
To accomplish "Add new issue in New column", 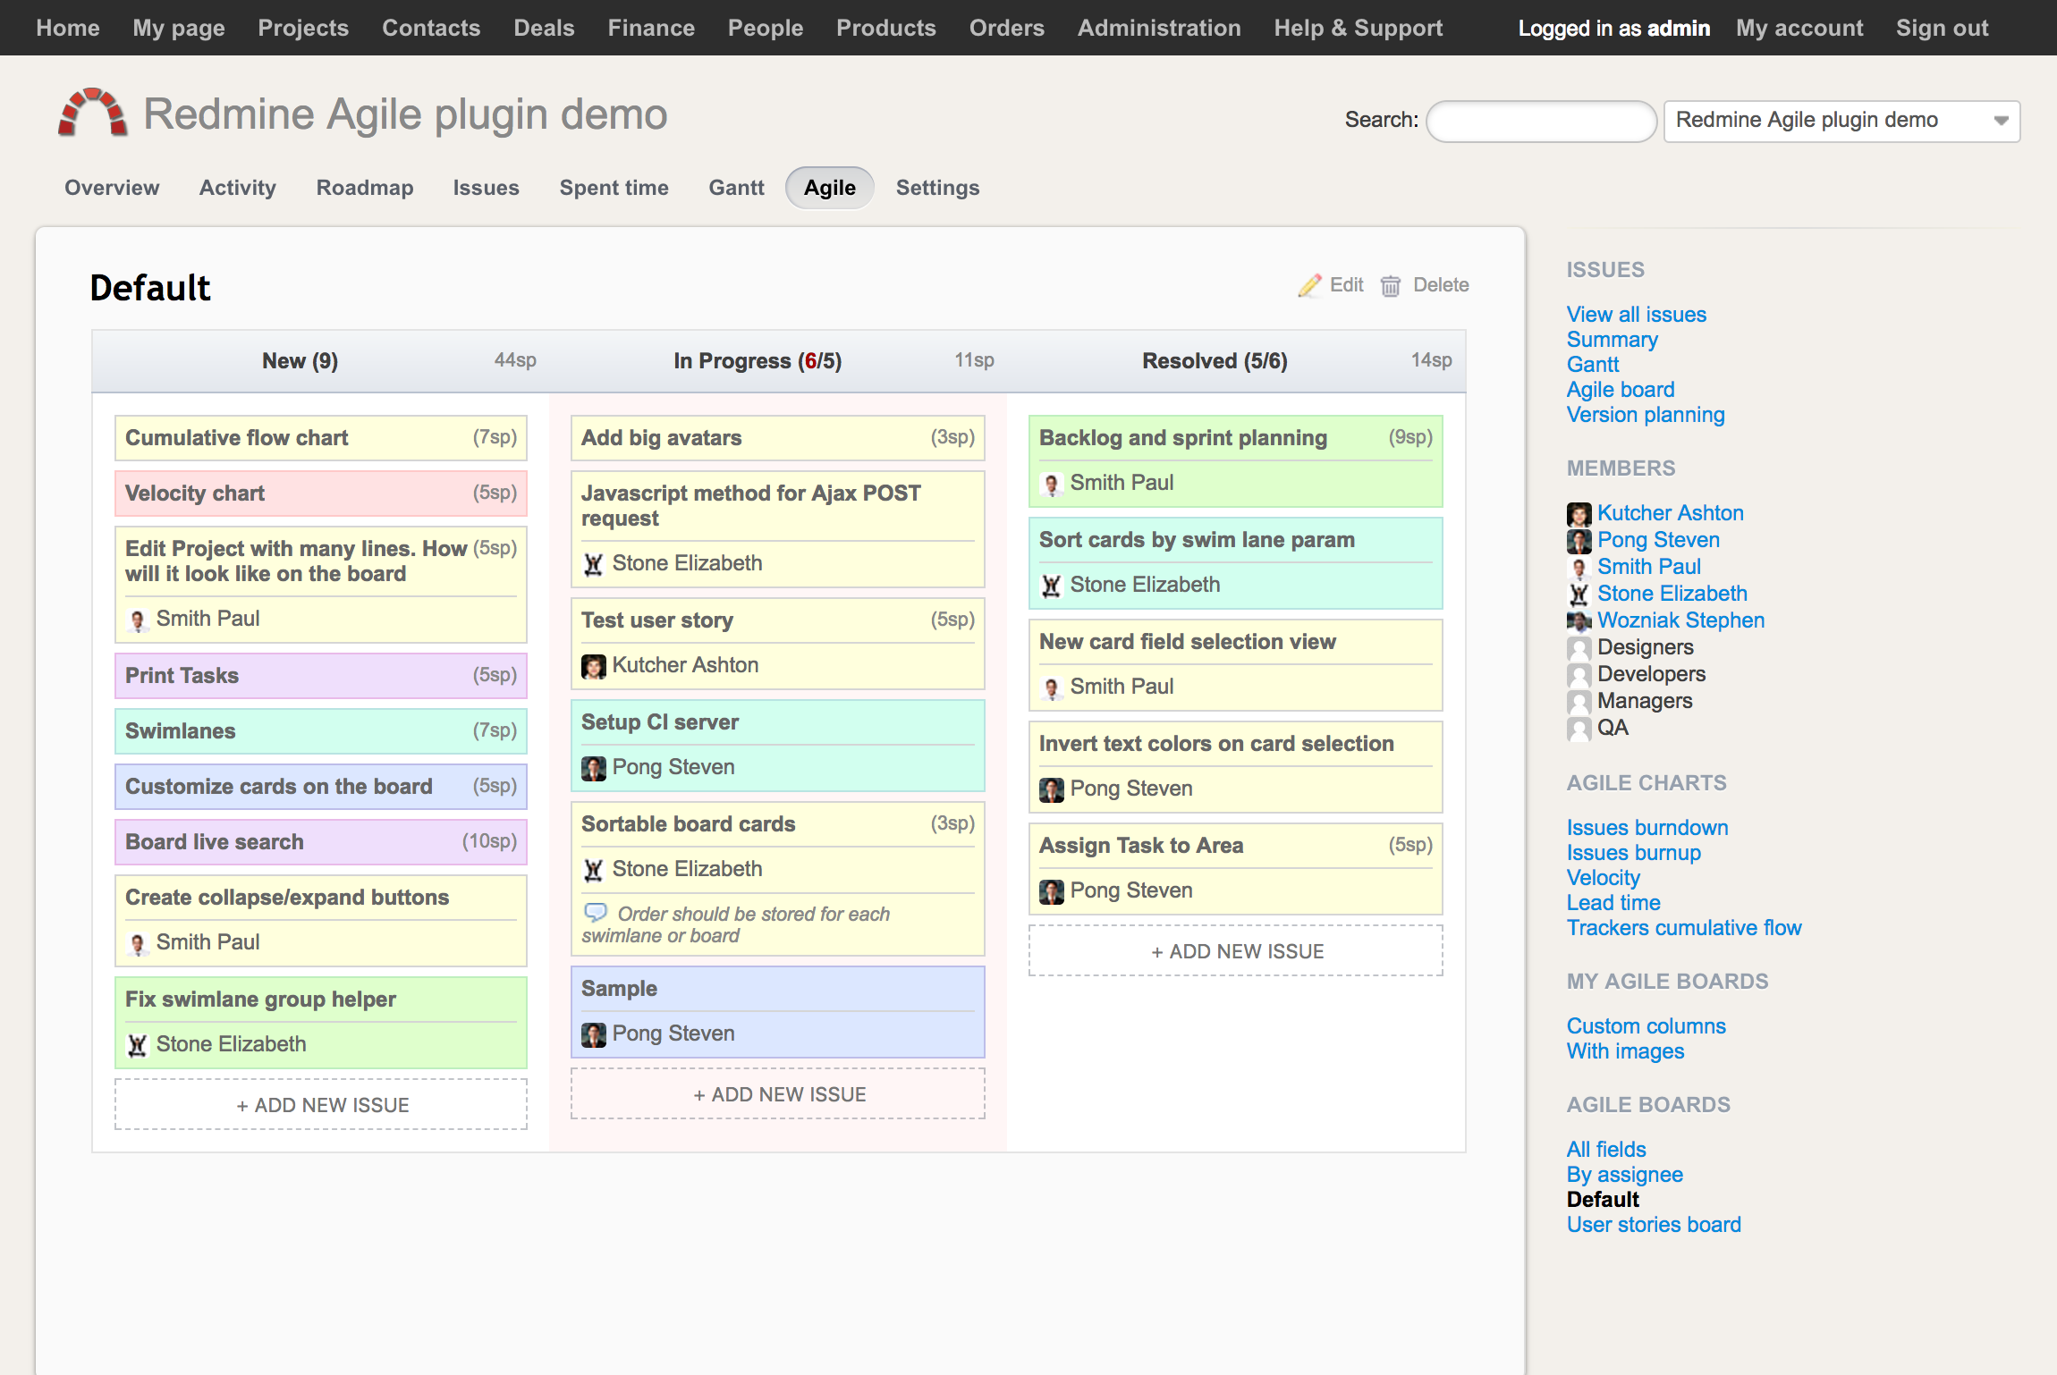I will pos(321,1105).
